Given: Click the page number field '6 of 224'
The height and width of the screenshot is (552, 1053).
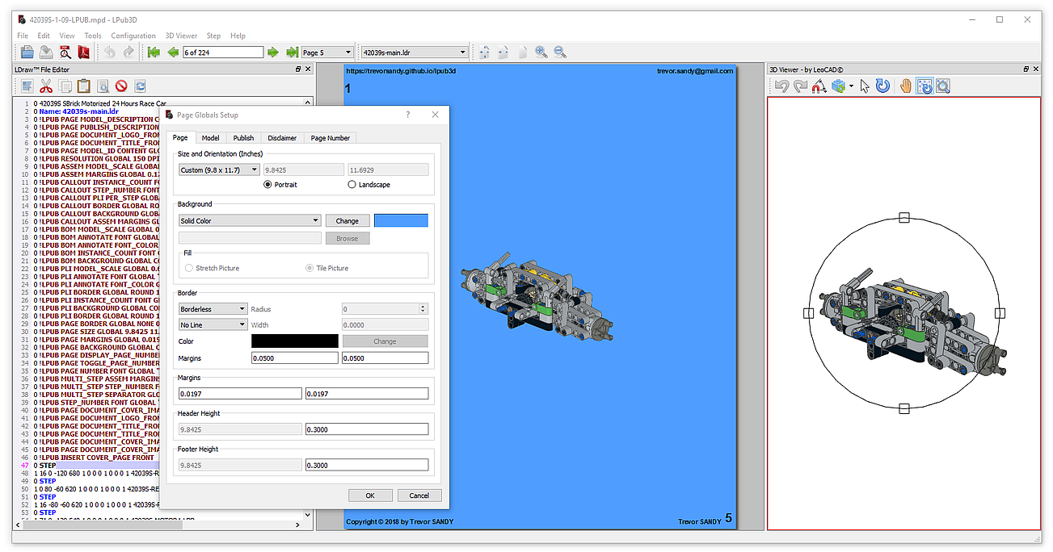Looking at the screenshot, I should point(223,52).
